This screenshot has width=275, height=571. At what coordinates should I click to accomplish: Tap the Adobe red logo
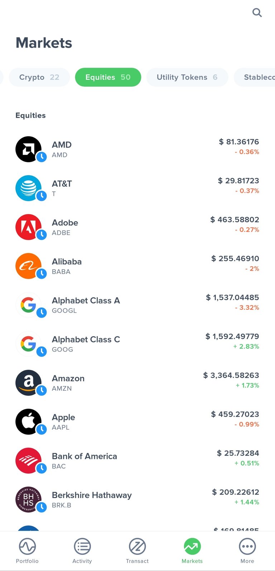click(29, 227)
